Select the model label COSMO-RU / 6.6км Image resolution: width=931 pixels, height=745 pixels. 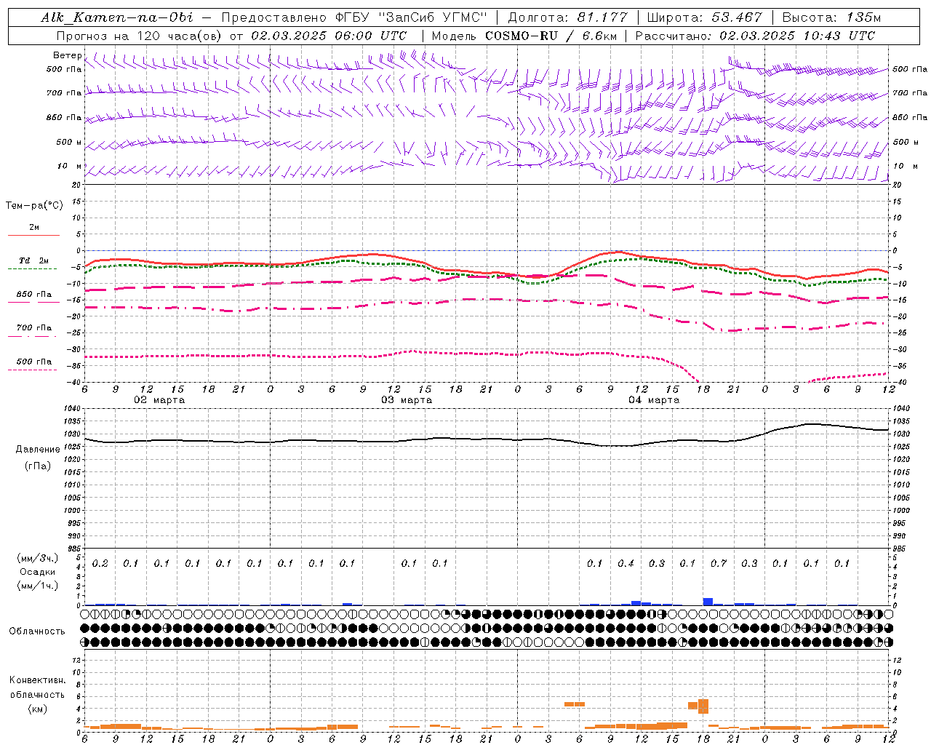[x=551, y=36]
